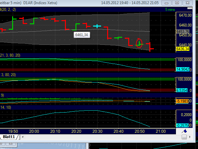This screenshot has height=149, width=198.
Task: Click the right arrow of horizontal scrollbar
Action: point(190,137)
